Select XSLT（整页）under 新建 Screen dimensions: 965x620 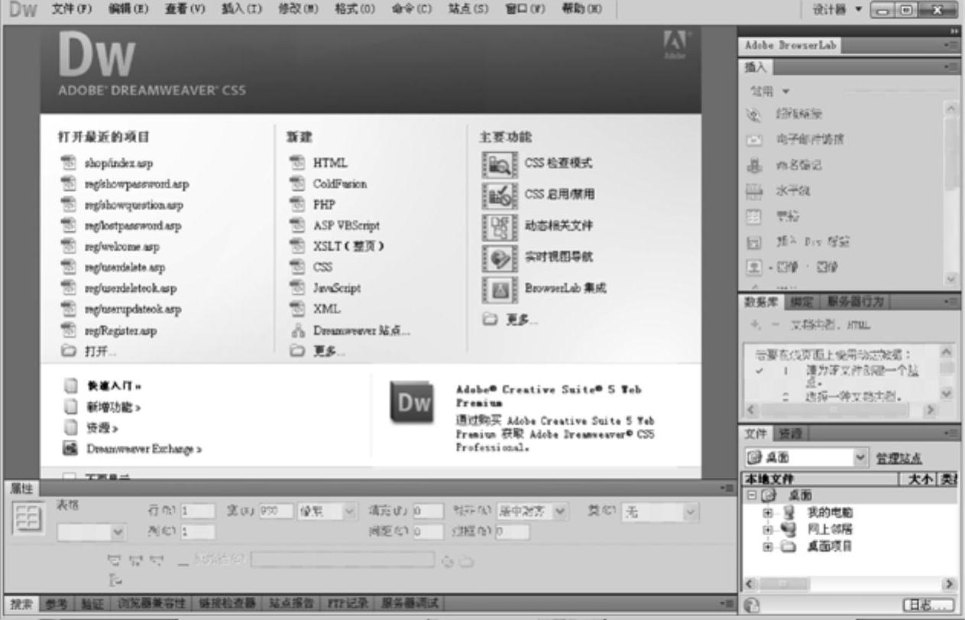tap(349, 246)
